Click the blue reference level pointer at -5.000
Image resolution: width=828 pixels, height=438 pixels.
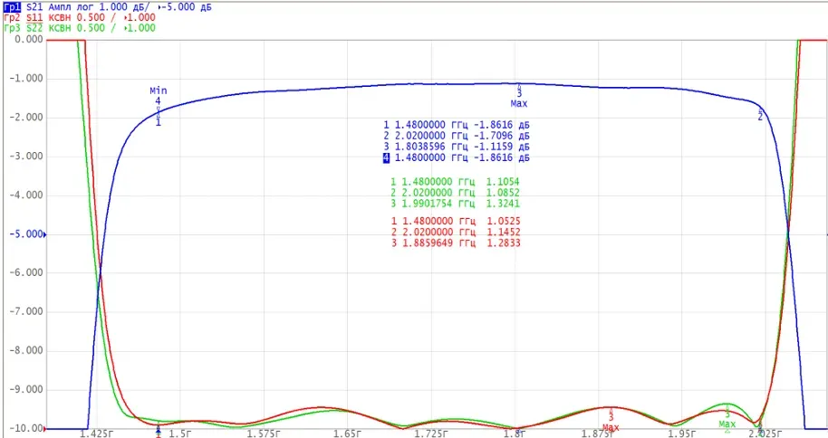pyautogui.click(x=45, y=234)
